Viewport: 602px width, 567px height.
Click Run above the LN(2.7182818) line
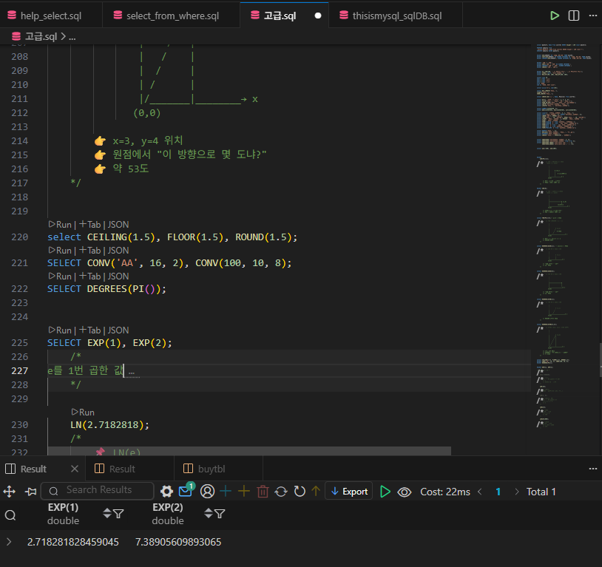83,412
